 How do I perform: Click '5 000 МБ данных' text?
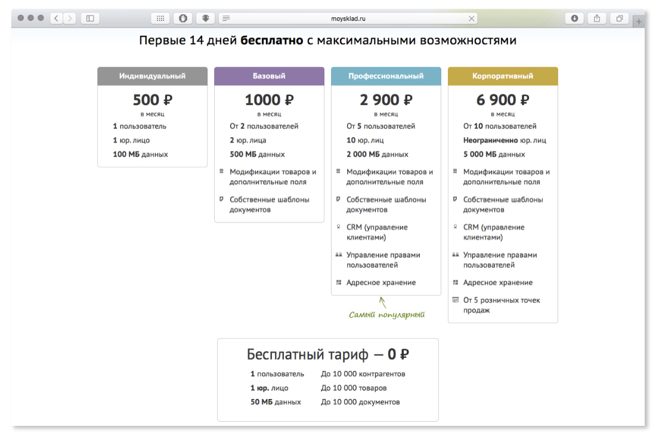494,154
